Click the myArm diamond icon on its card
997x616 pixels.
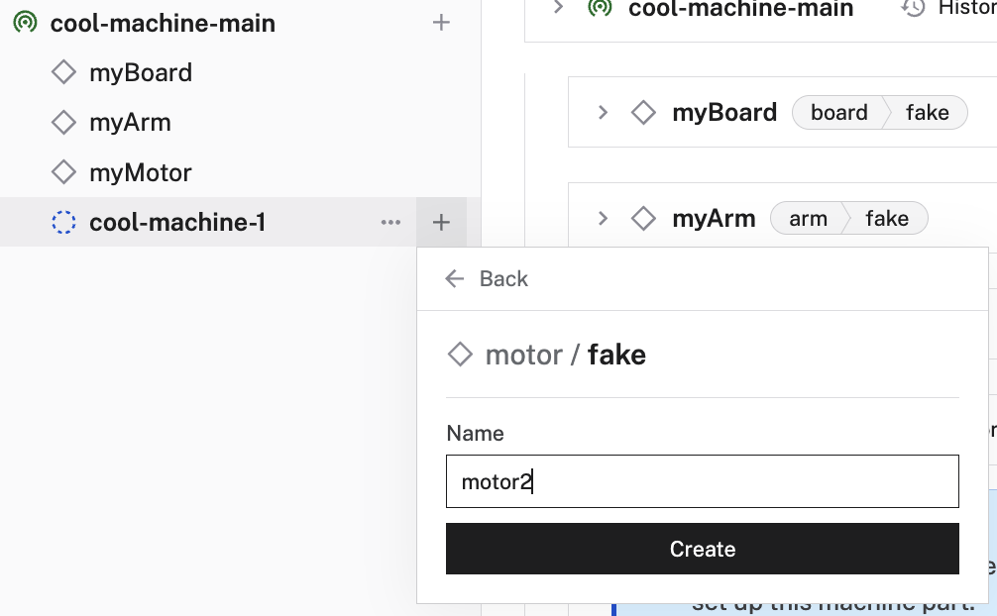[644, 218]
